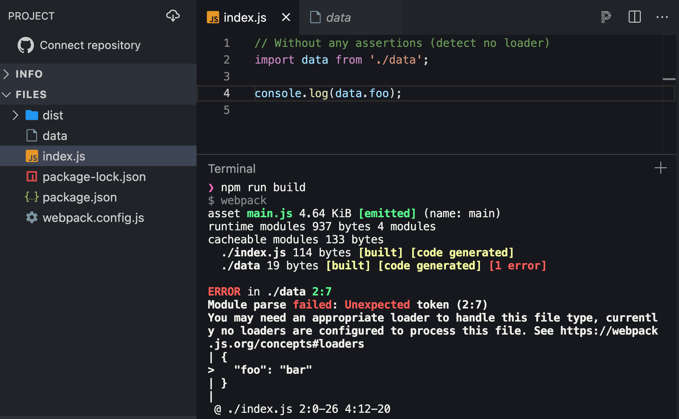
Task: Click the GitHub logo icon
Action: pyautogui.click(x=25, y=45)
